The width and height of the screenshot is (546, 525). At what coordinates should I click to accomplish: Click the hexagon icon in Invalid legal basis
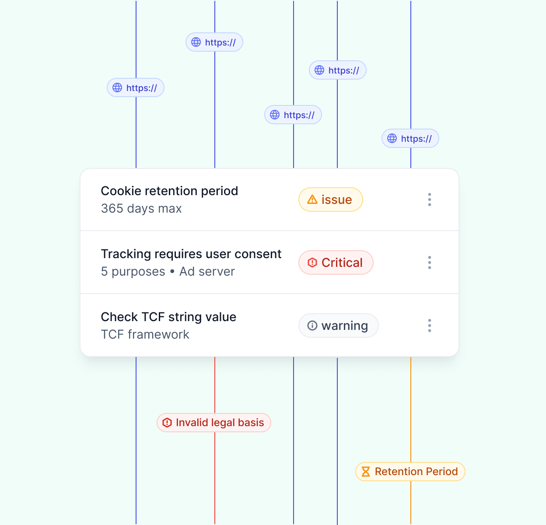(x=167, y=423)
